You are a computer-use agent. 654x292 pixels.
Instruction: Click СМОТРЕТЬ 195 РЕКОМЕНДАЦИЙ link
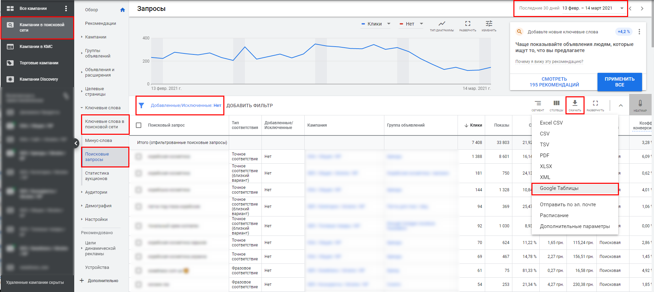(554, 82)
